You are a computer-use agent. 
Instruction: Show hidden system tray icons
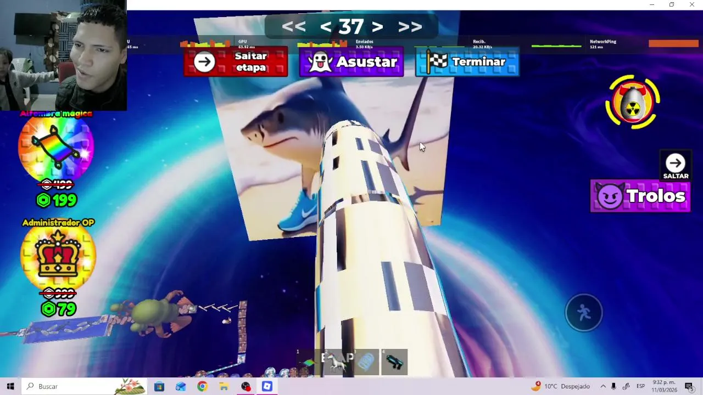tap(603, 386)
